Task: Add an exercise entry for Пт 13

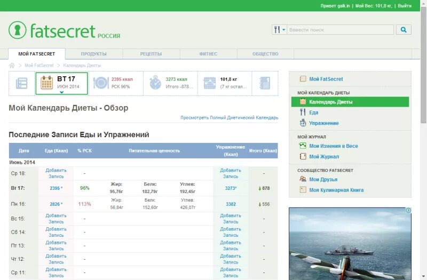Action: [231, 245]
